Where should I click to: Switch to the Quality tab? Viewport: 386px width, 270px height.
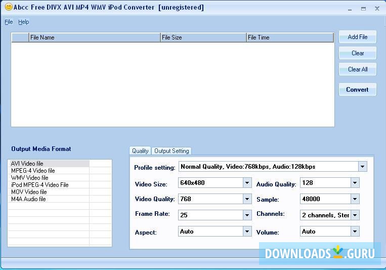pos(140,151)
